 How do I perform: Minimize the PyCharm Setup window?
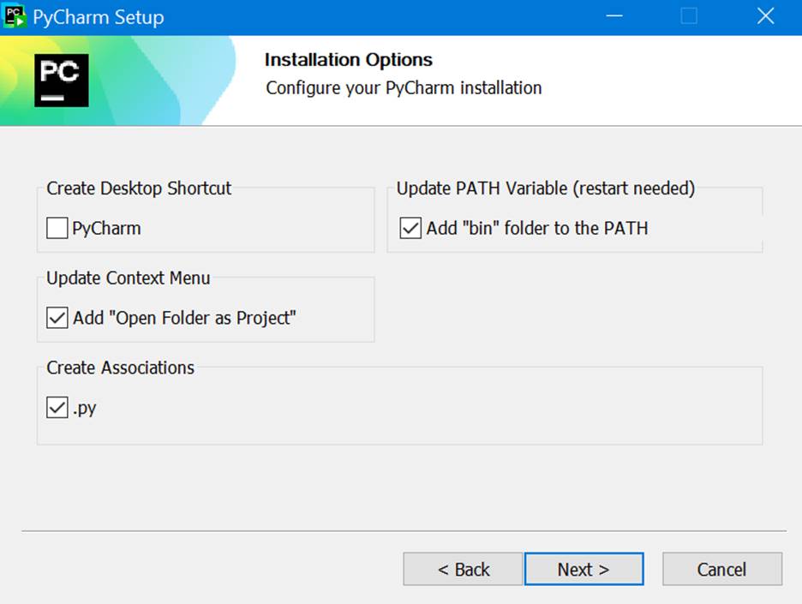[612, 16]
